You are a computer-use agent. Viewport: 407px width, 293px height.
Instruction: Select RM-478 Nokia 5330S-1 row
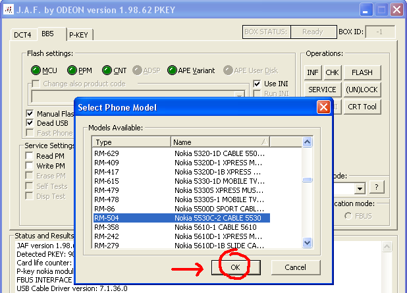181,200
